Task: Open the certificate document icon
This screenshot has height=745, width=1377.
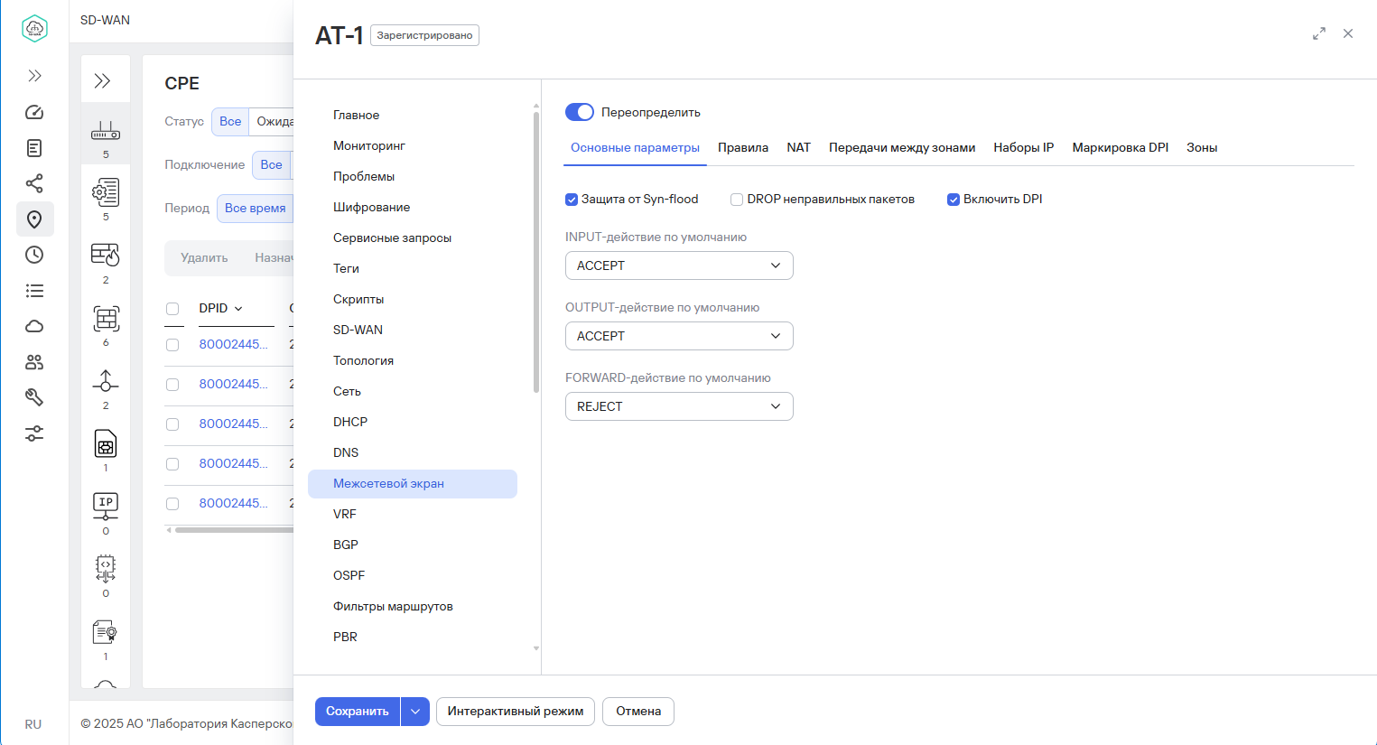Action: pos(106,632)
